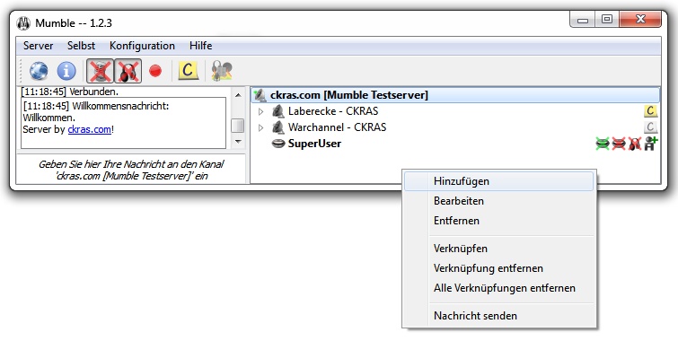Open the ckras.com link in the chat log
The image size is (678, 341).
point(90,129)
